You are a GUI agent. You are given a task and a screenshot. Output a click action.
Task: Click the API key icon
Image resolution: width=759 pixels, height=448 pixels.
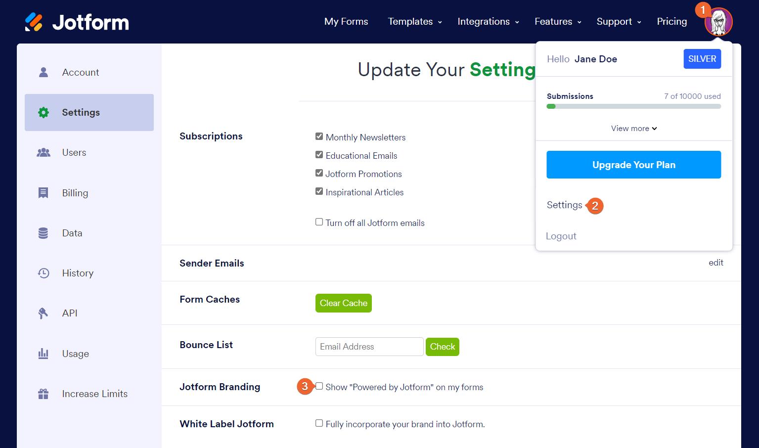point(44,313)
